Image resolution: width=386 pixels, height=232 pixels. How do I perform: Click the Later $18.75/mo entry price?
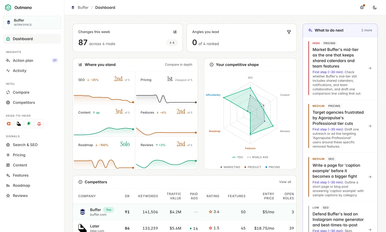[264, 228]
